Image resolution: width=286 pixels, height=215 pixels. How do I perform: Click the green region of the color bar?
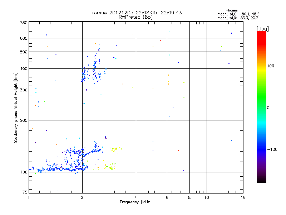coord(262,97)
